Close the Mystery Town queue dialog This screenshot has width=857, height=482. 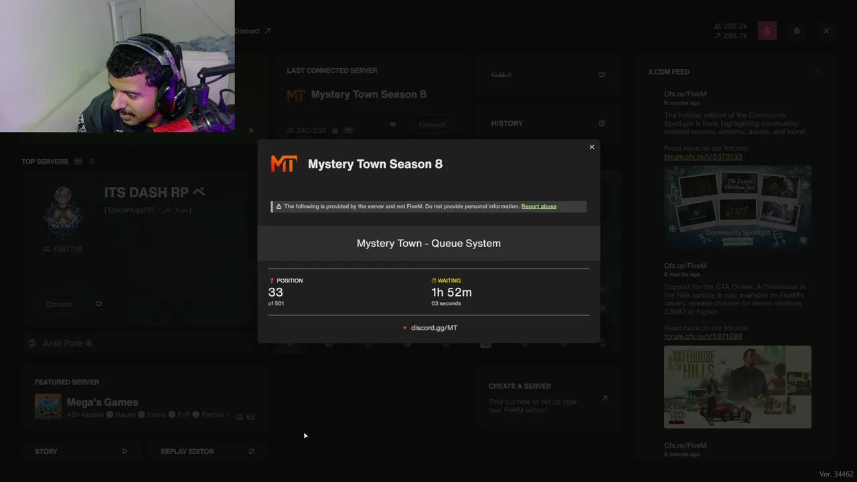pyautogui.click(x=592, y=147)
